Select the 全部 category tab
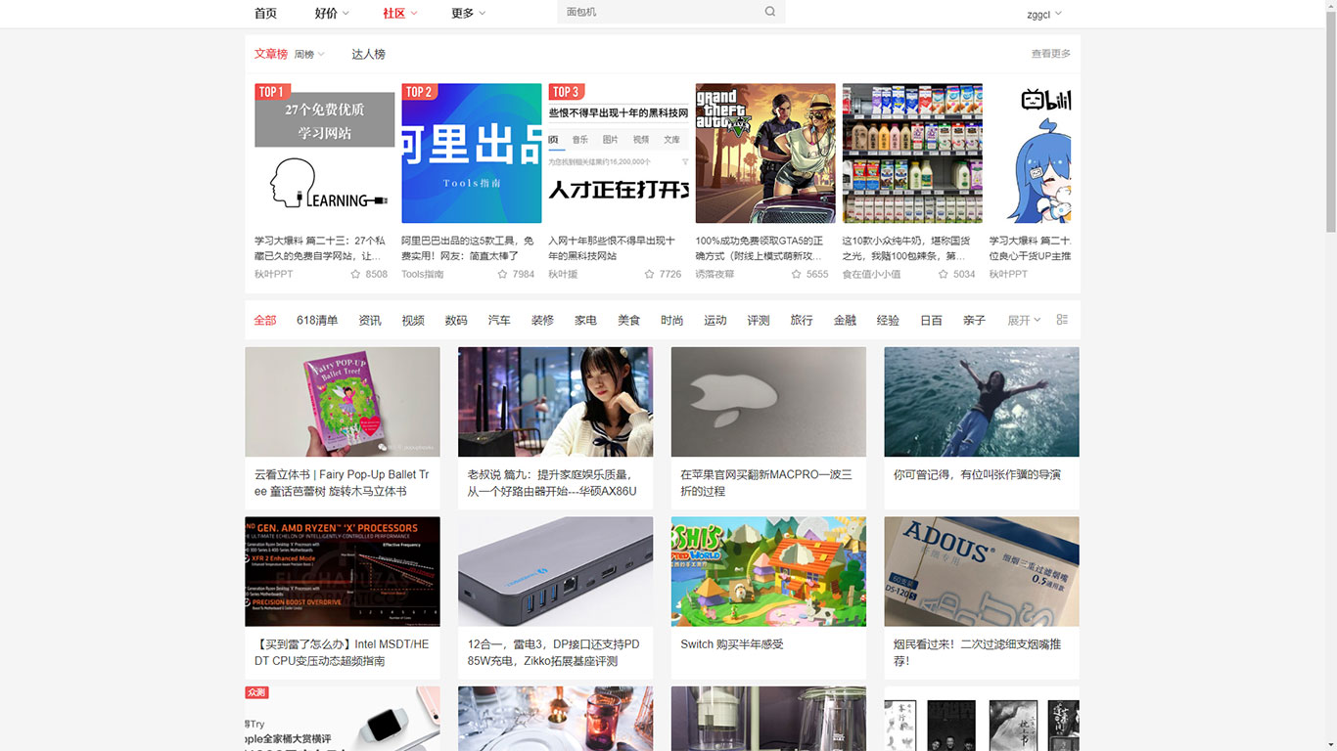The width and height of the screenshot is (1337, 751). pyautogui.click(x=264, y=321)
